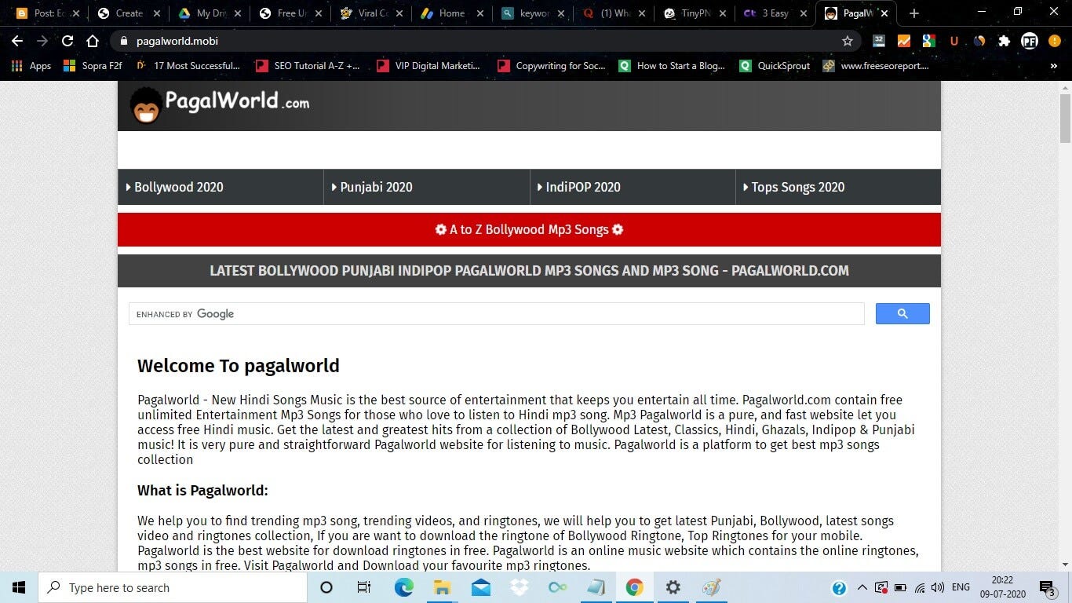The height and width of the screenshot is (603, 1072).
Task: Switch to the Free Ur tab
Action: [290, 13]
